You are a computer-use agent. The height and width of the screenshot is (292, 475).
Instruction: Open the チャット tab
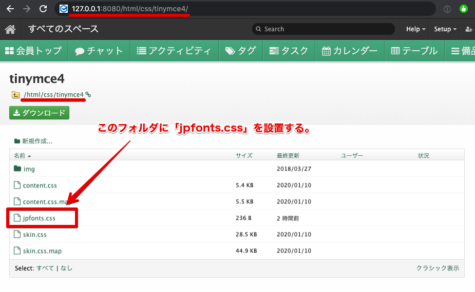(x=99, y=51)
